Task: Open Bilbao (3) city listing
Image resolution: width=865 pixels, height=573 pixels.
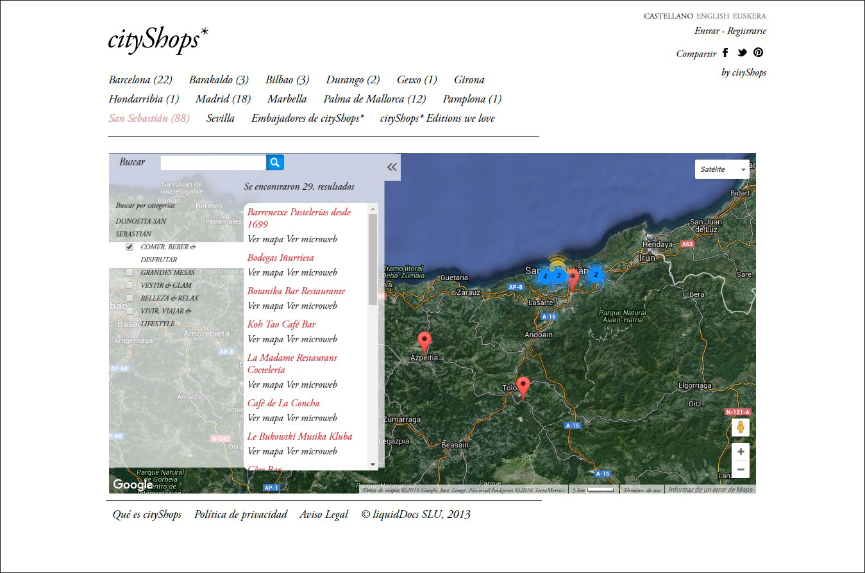Action: coord(287,80)
